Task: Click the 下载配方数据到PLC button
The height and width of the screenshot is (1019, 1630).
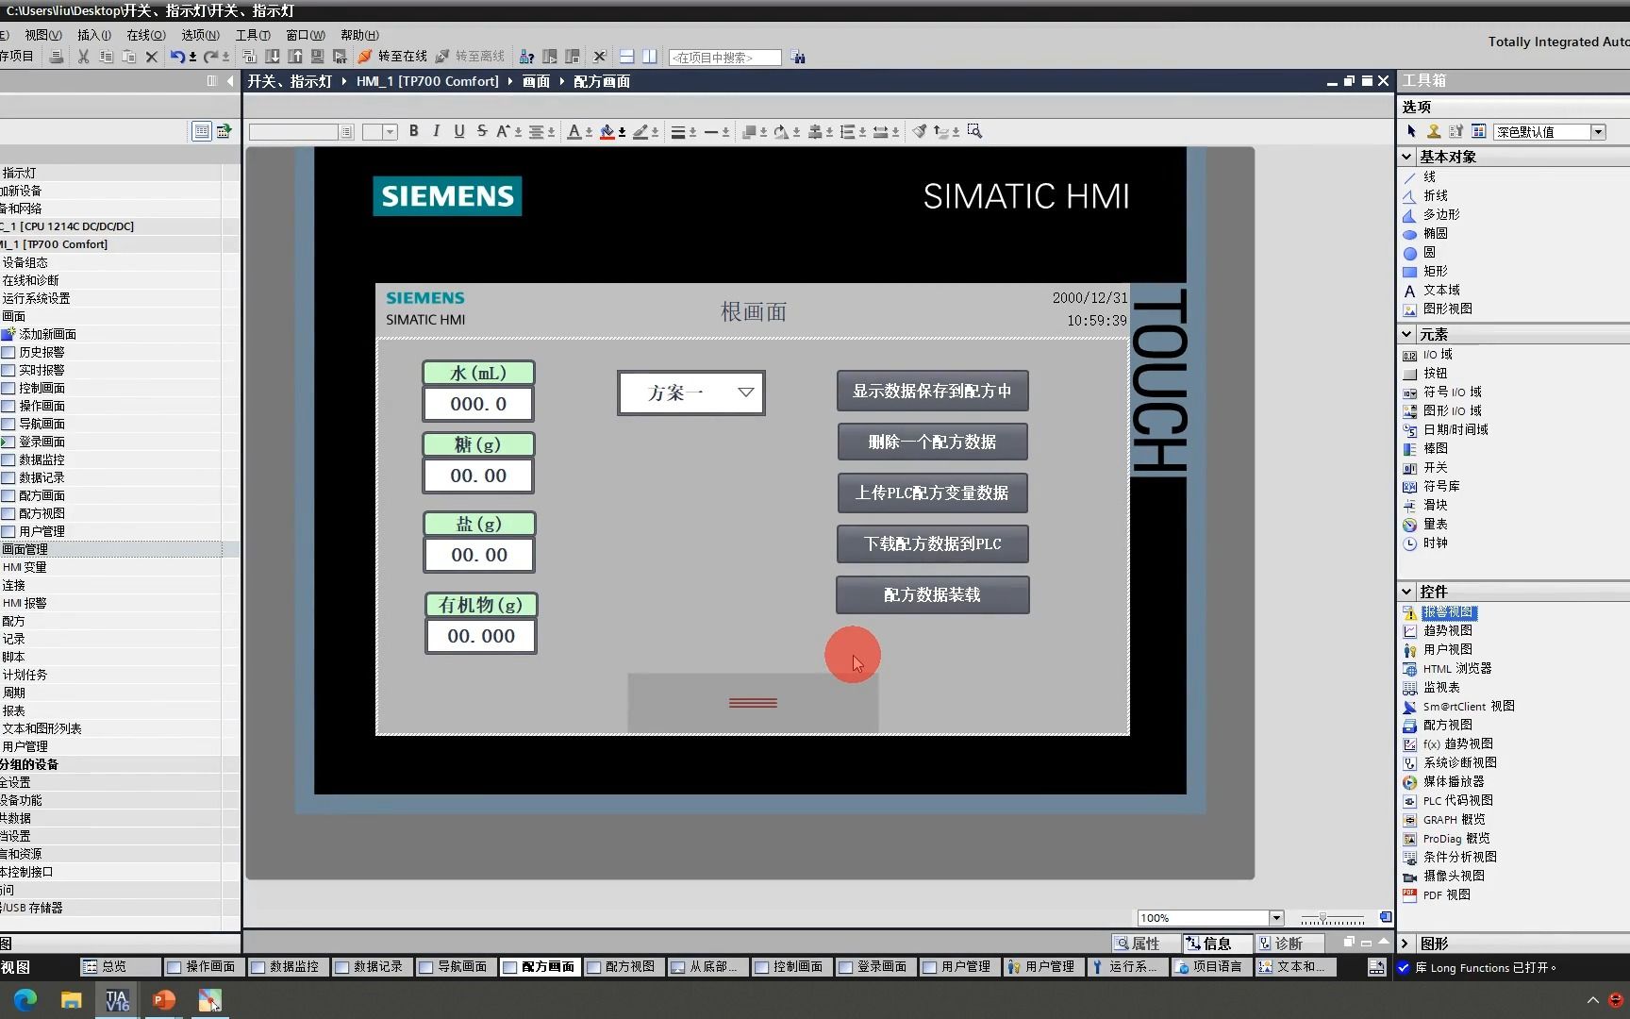Action: pyautogui.click(x=932, y=543)
